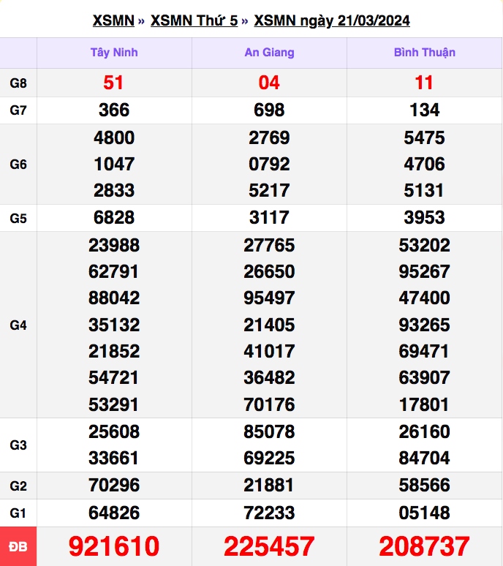This screenshot has height=566, width=503.
Task: Select the Bình Thuận column header
Action: pos(424,53)
